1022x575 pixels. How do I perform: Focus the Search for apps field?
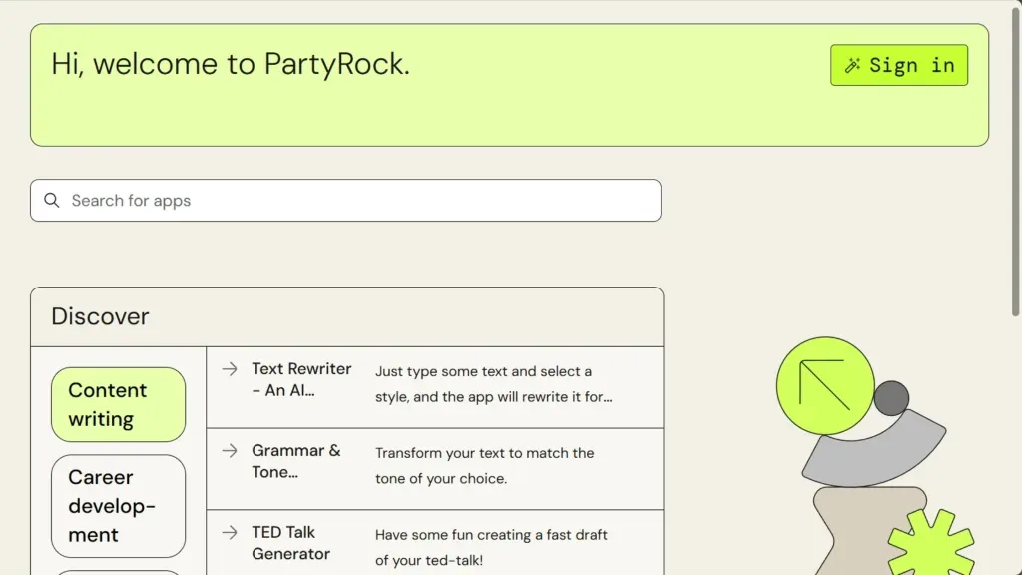[359, 201]
